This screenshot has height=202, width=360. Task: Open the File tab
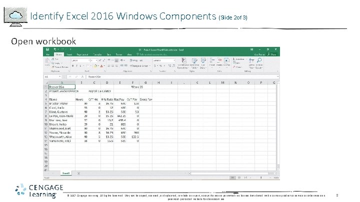[x=48, y=54]
